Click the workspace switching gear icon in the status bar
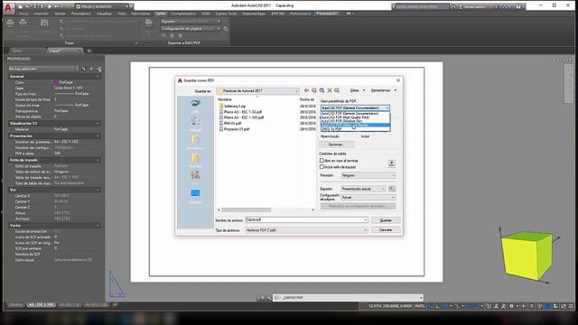Viewport: 578px width, 325px height. (511, 306)
